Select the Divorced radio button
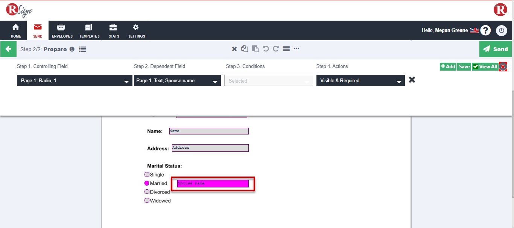Image resolution: width=514 pixels, height=228 pixels. (147, 192)
